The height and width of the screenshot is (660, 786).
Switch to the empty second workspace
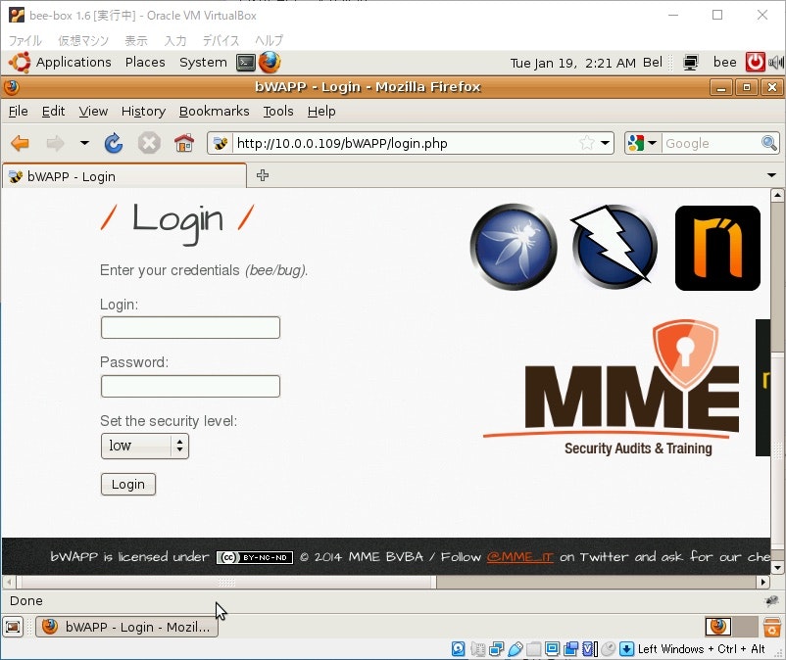click(x=745, y=627)
